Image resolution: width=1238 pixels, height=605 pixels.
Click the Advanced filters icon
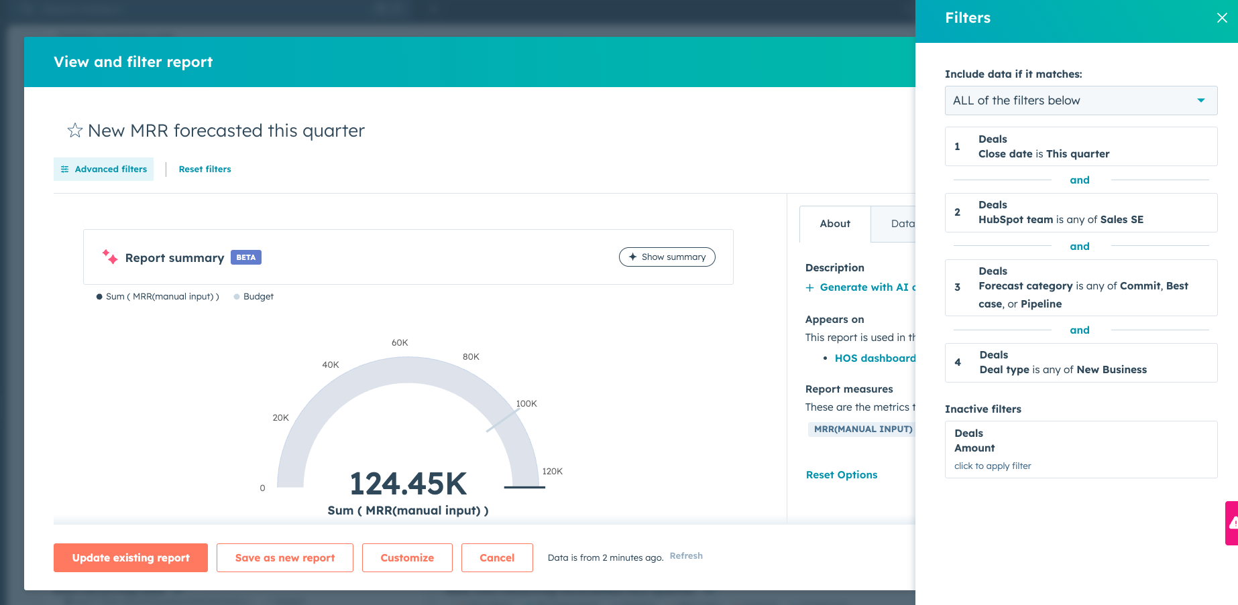click(x=65, y=170)
